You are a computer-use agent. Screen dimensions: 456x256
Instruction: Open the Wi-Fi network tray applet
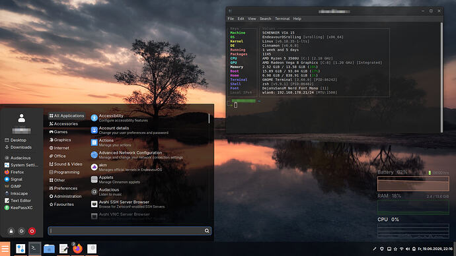click(x=402, y=249)
